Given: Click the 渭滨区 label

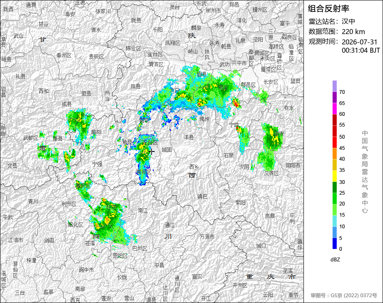Looking at the screenshot, I should click(156, 65).
